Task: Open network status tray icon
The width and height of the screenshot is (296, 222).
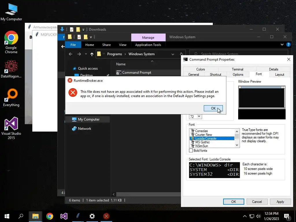Action: point(252,216)
